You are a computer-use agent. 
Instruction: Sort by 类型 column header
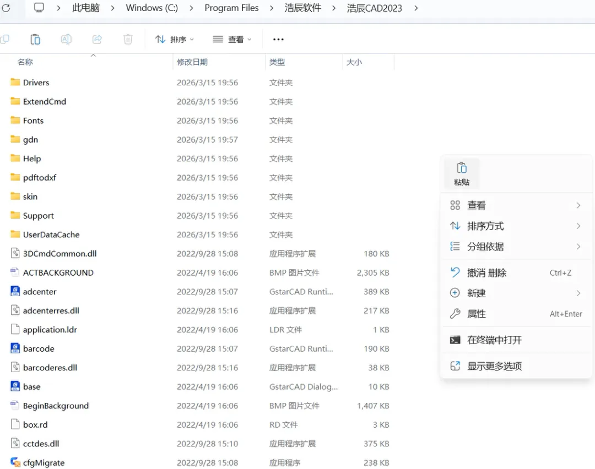coord(277,62)
